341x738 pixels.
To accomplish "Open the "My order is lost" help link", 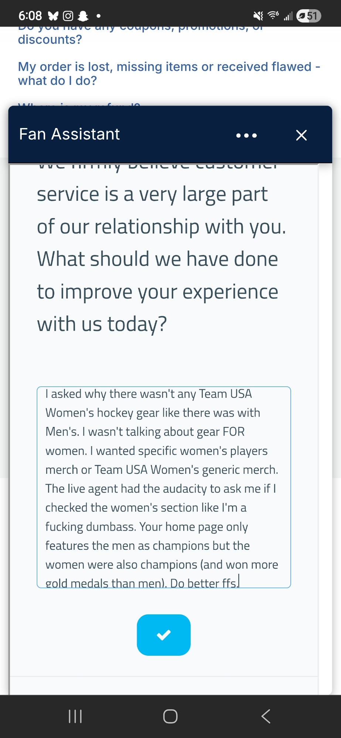I will pyautogui.click(x=169, y=73).
